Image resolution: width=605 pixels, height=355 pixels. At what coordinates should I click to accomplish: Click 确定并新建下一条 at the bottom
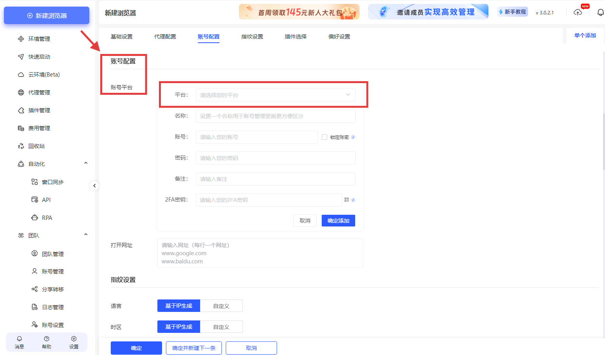click(194, 348)
